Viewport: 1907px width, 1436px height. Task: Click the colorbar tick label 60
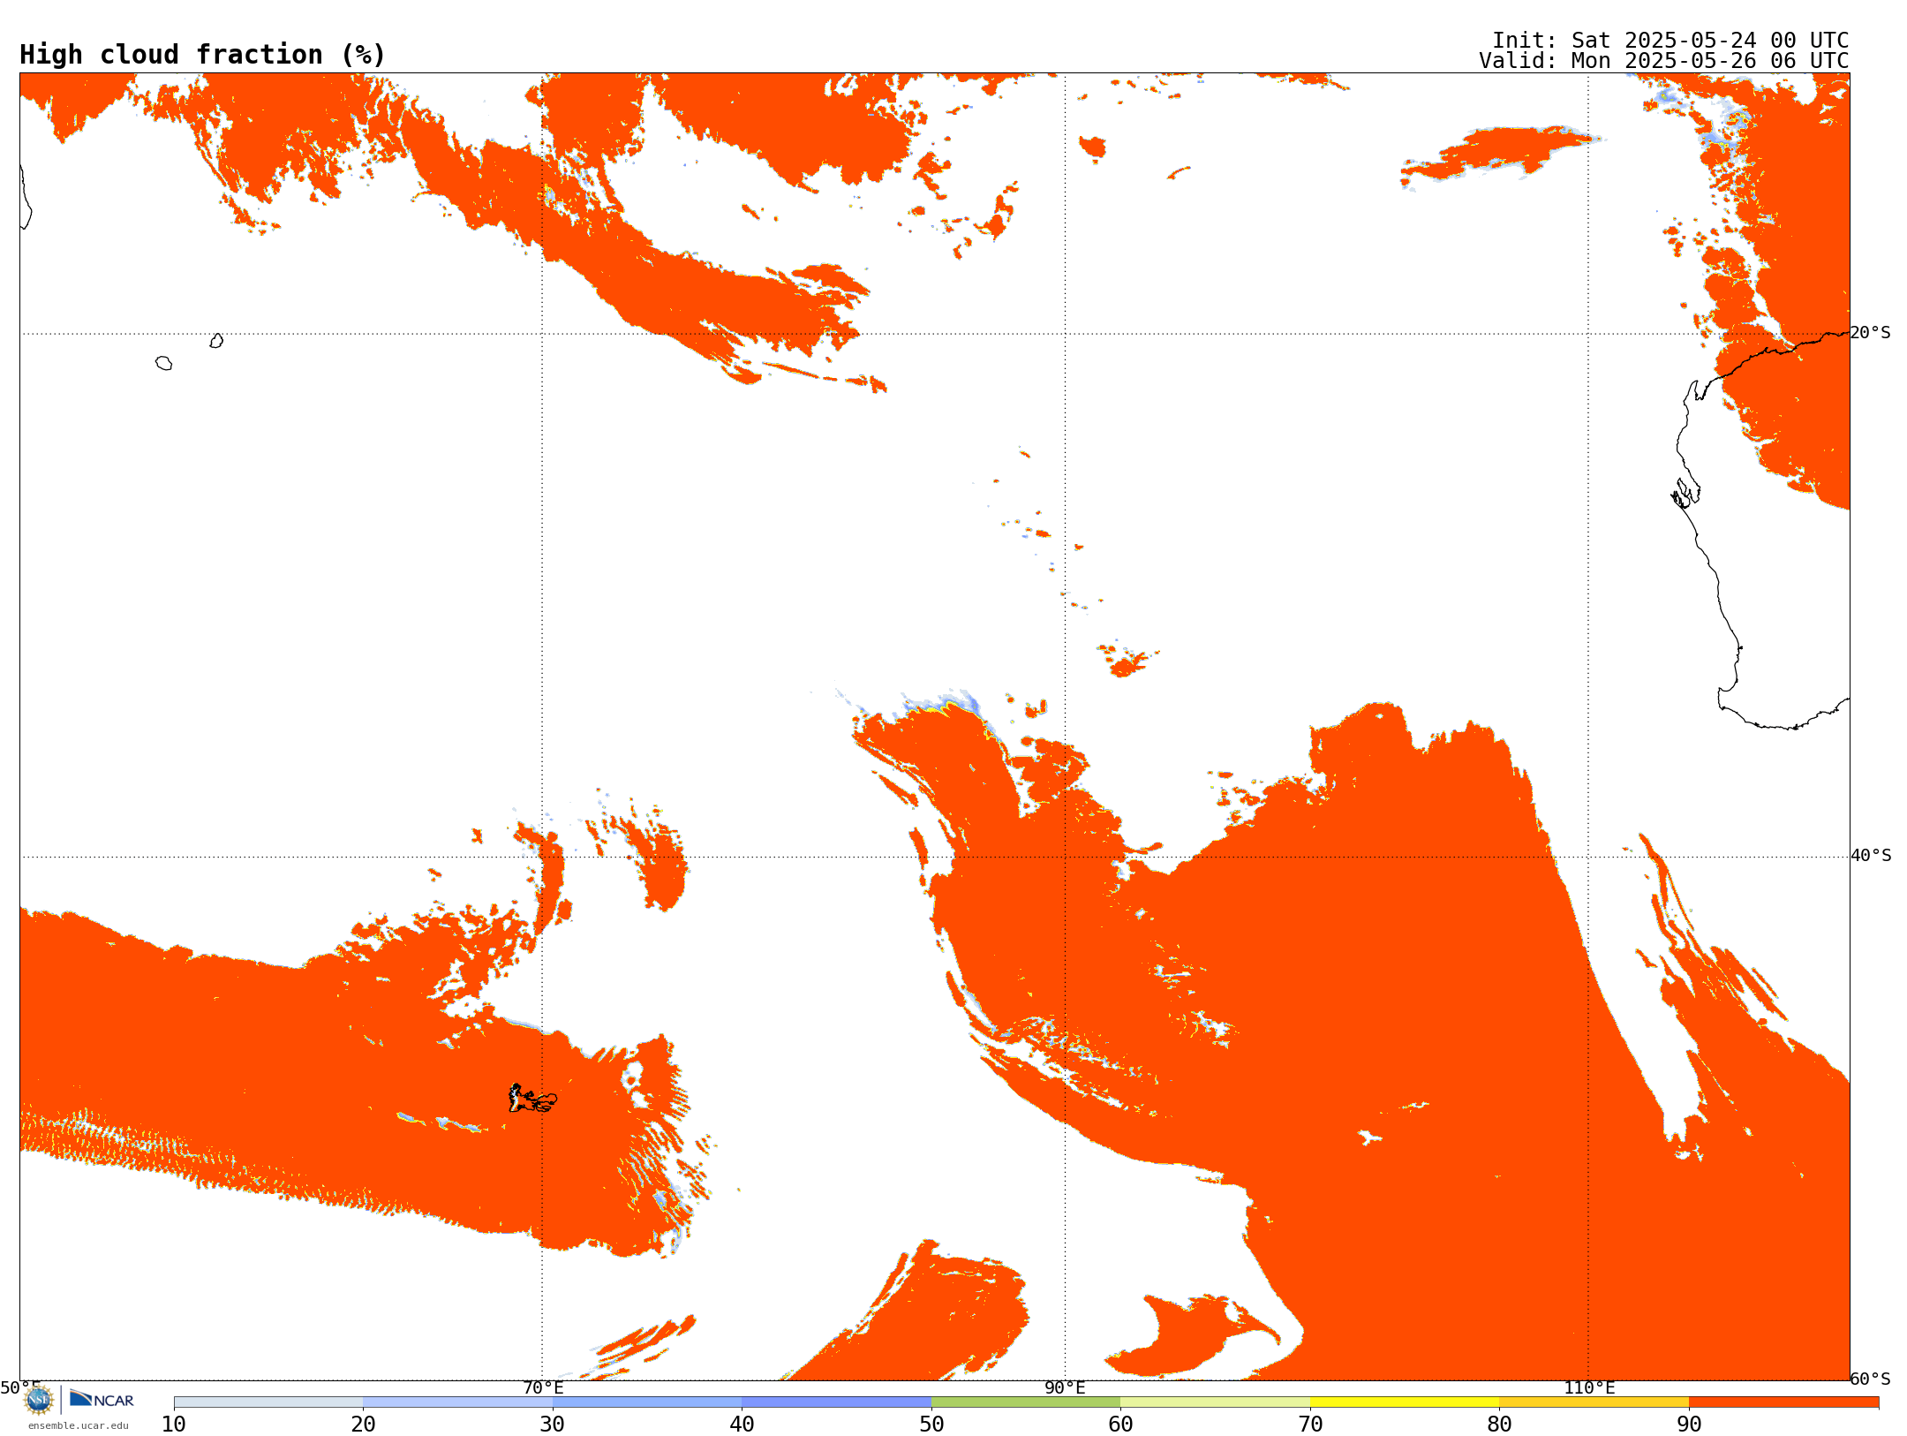coord(1120,1425)
